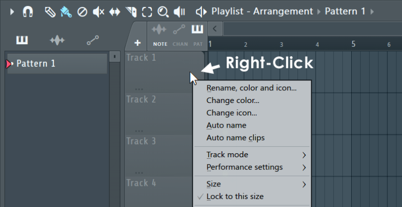Image resolution: width=402 pixels, height=207 pixels.
Task: Select the Paint brush tool
Action: [66, 11]
